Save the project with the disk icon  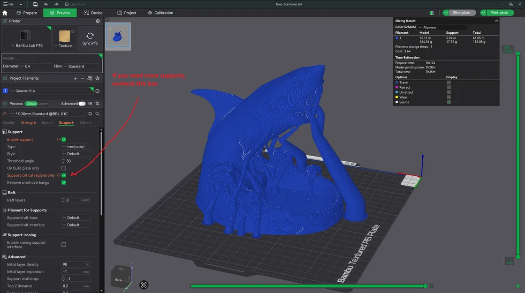click(35, 4)
